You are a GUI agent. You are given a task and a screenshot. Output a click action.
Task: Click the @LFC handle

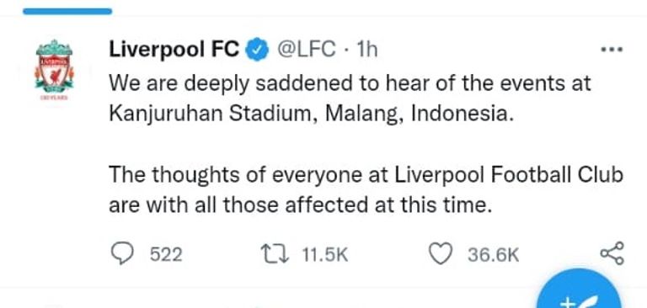(x=307, y=50)
